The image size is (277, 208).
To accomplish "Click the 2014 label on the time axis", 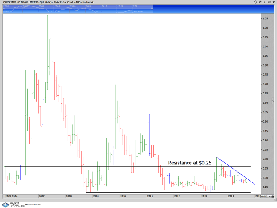I will (231, 196).
